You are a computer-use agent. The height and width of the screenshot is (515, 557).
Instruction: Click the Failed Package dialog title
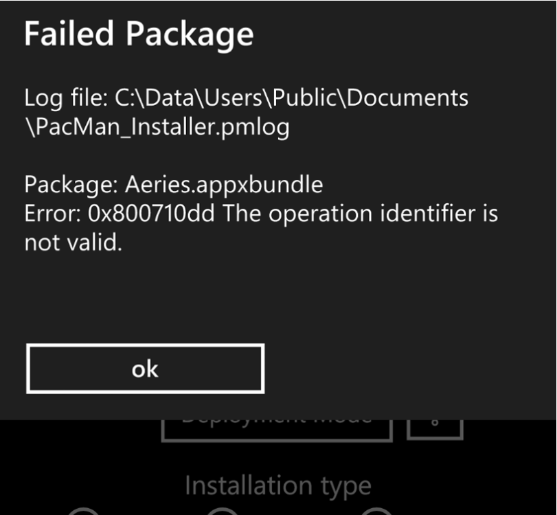[139, 34]
